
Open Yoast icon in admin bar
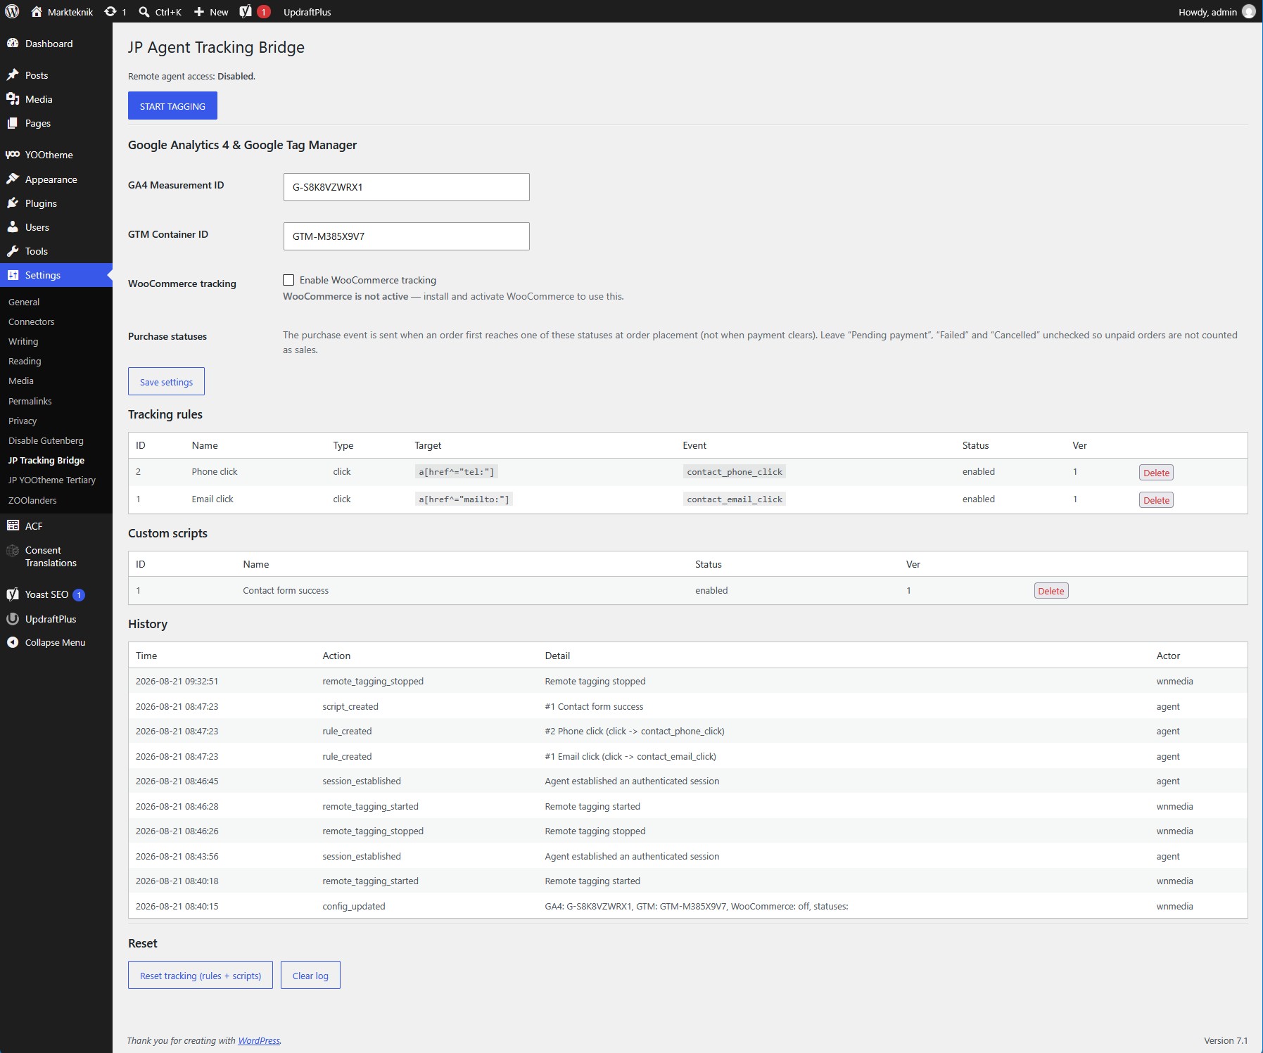pyautogui.click(x=246, y=11)
